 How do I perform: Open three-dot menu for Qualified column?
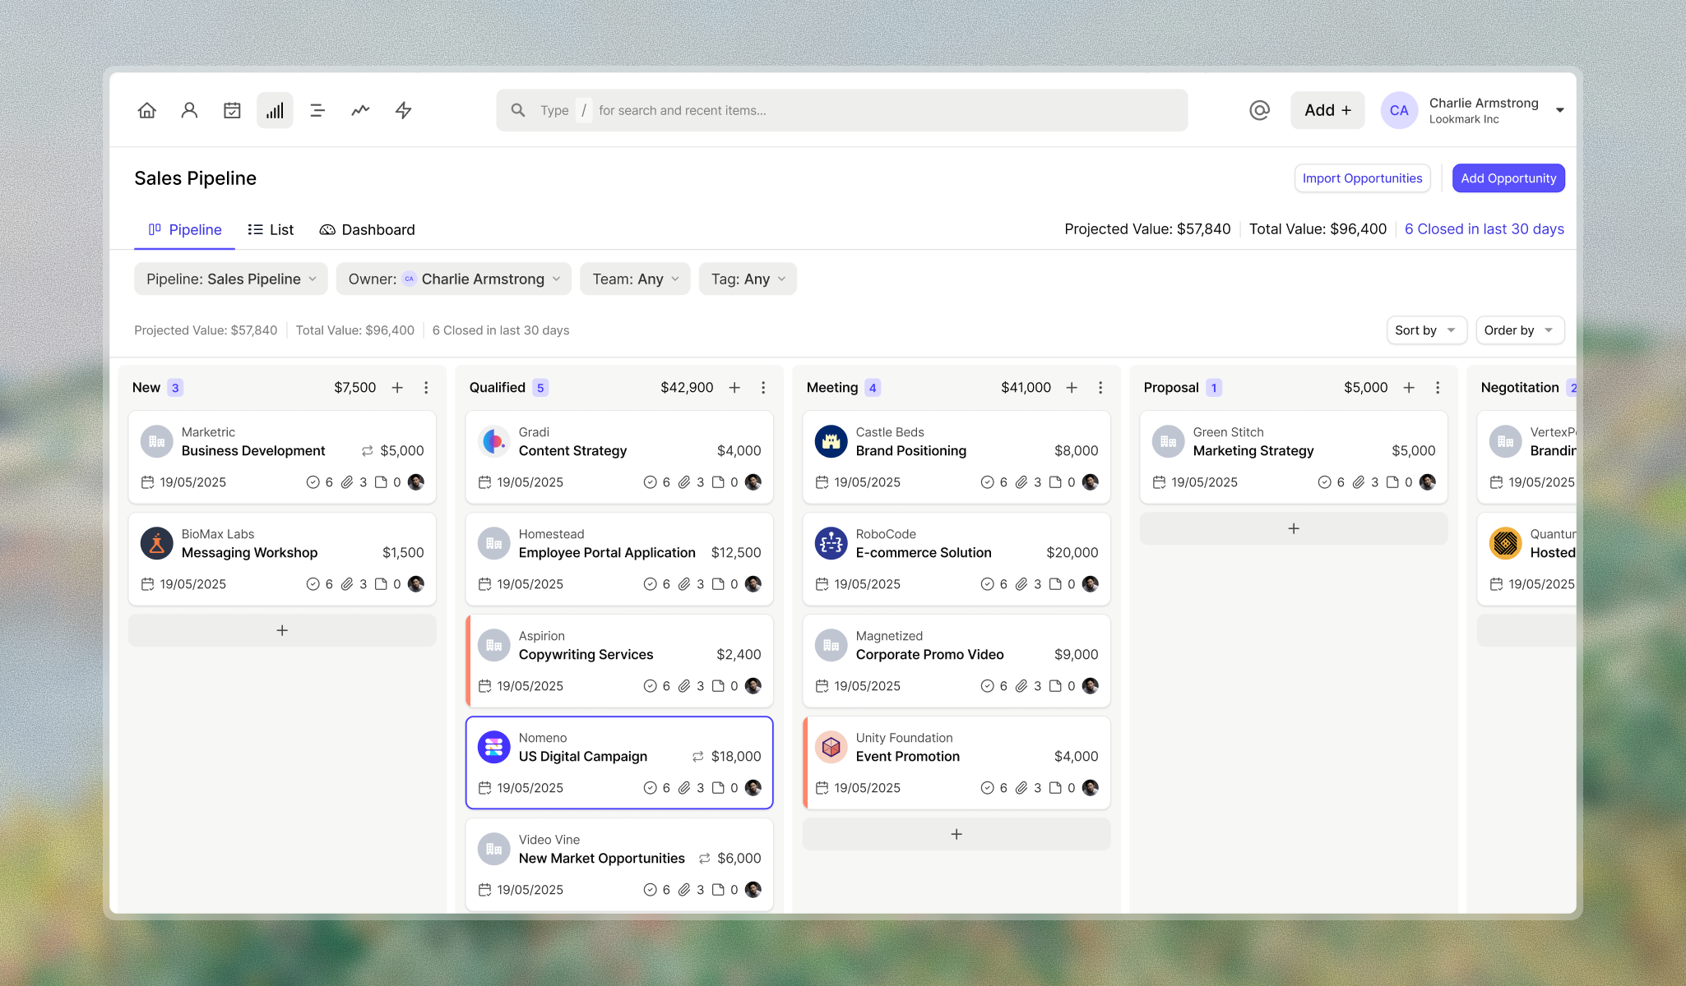click(x=763, y=388)
